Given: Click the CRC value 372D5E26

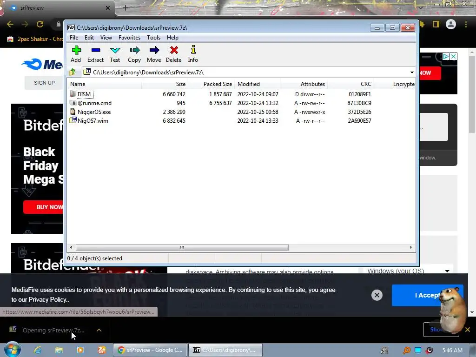Looking at the screenshot, I should coord(359,112).
